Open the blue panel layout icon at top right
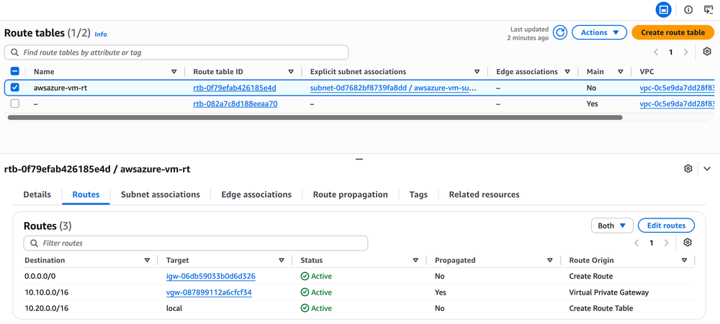 coord(663,9)
